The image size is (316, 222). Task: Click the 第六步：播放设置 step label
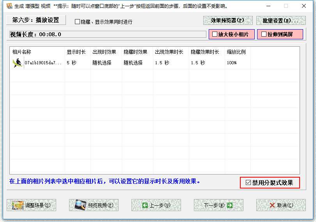36,20
